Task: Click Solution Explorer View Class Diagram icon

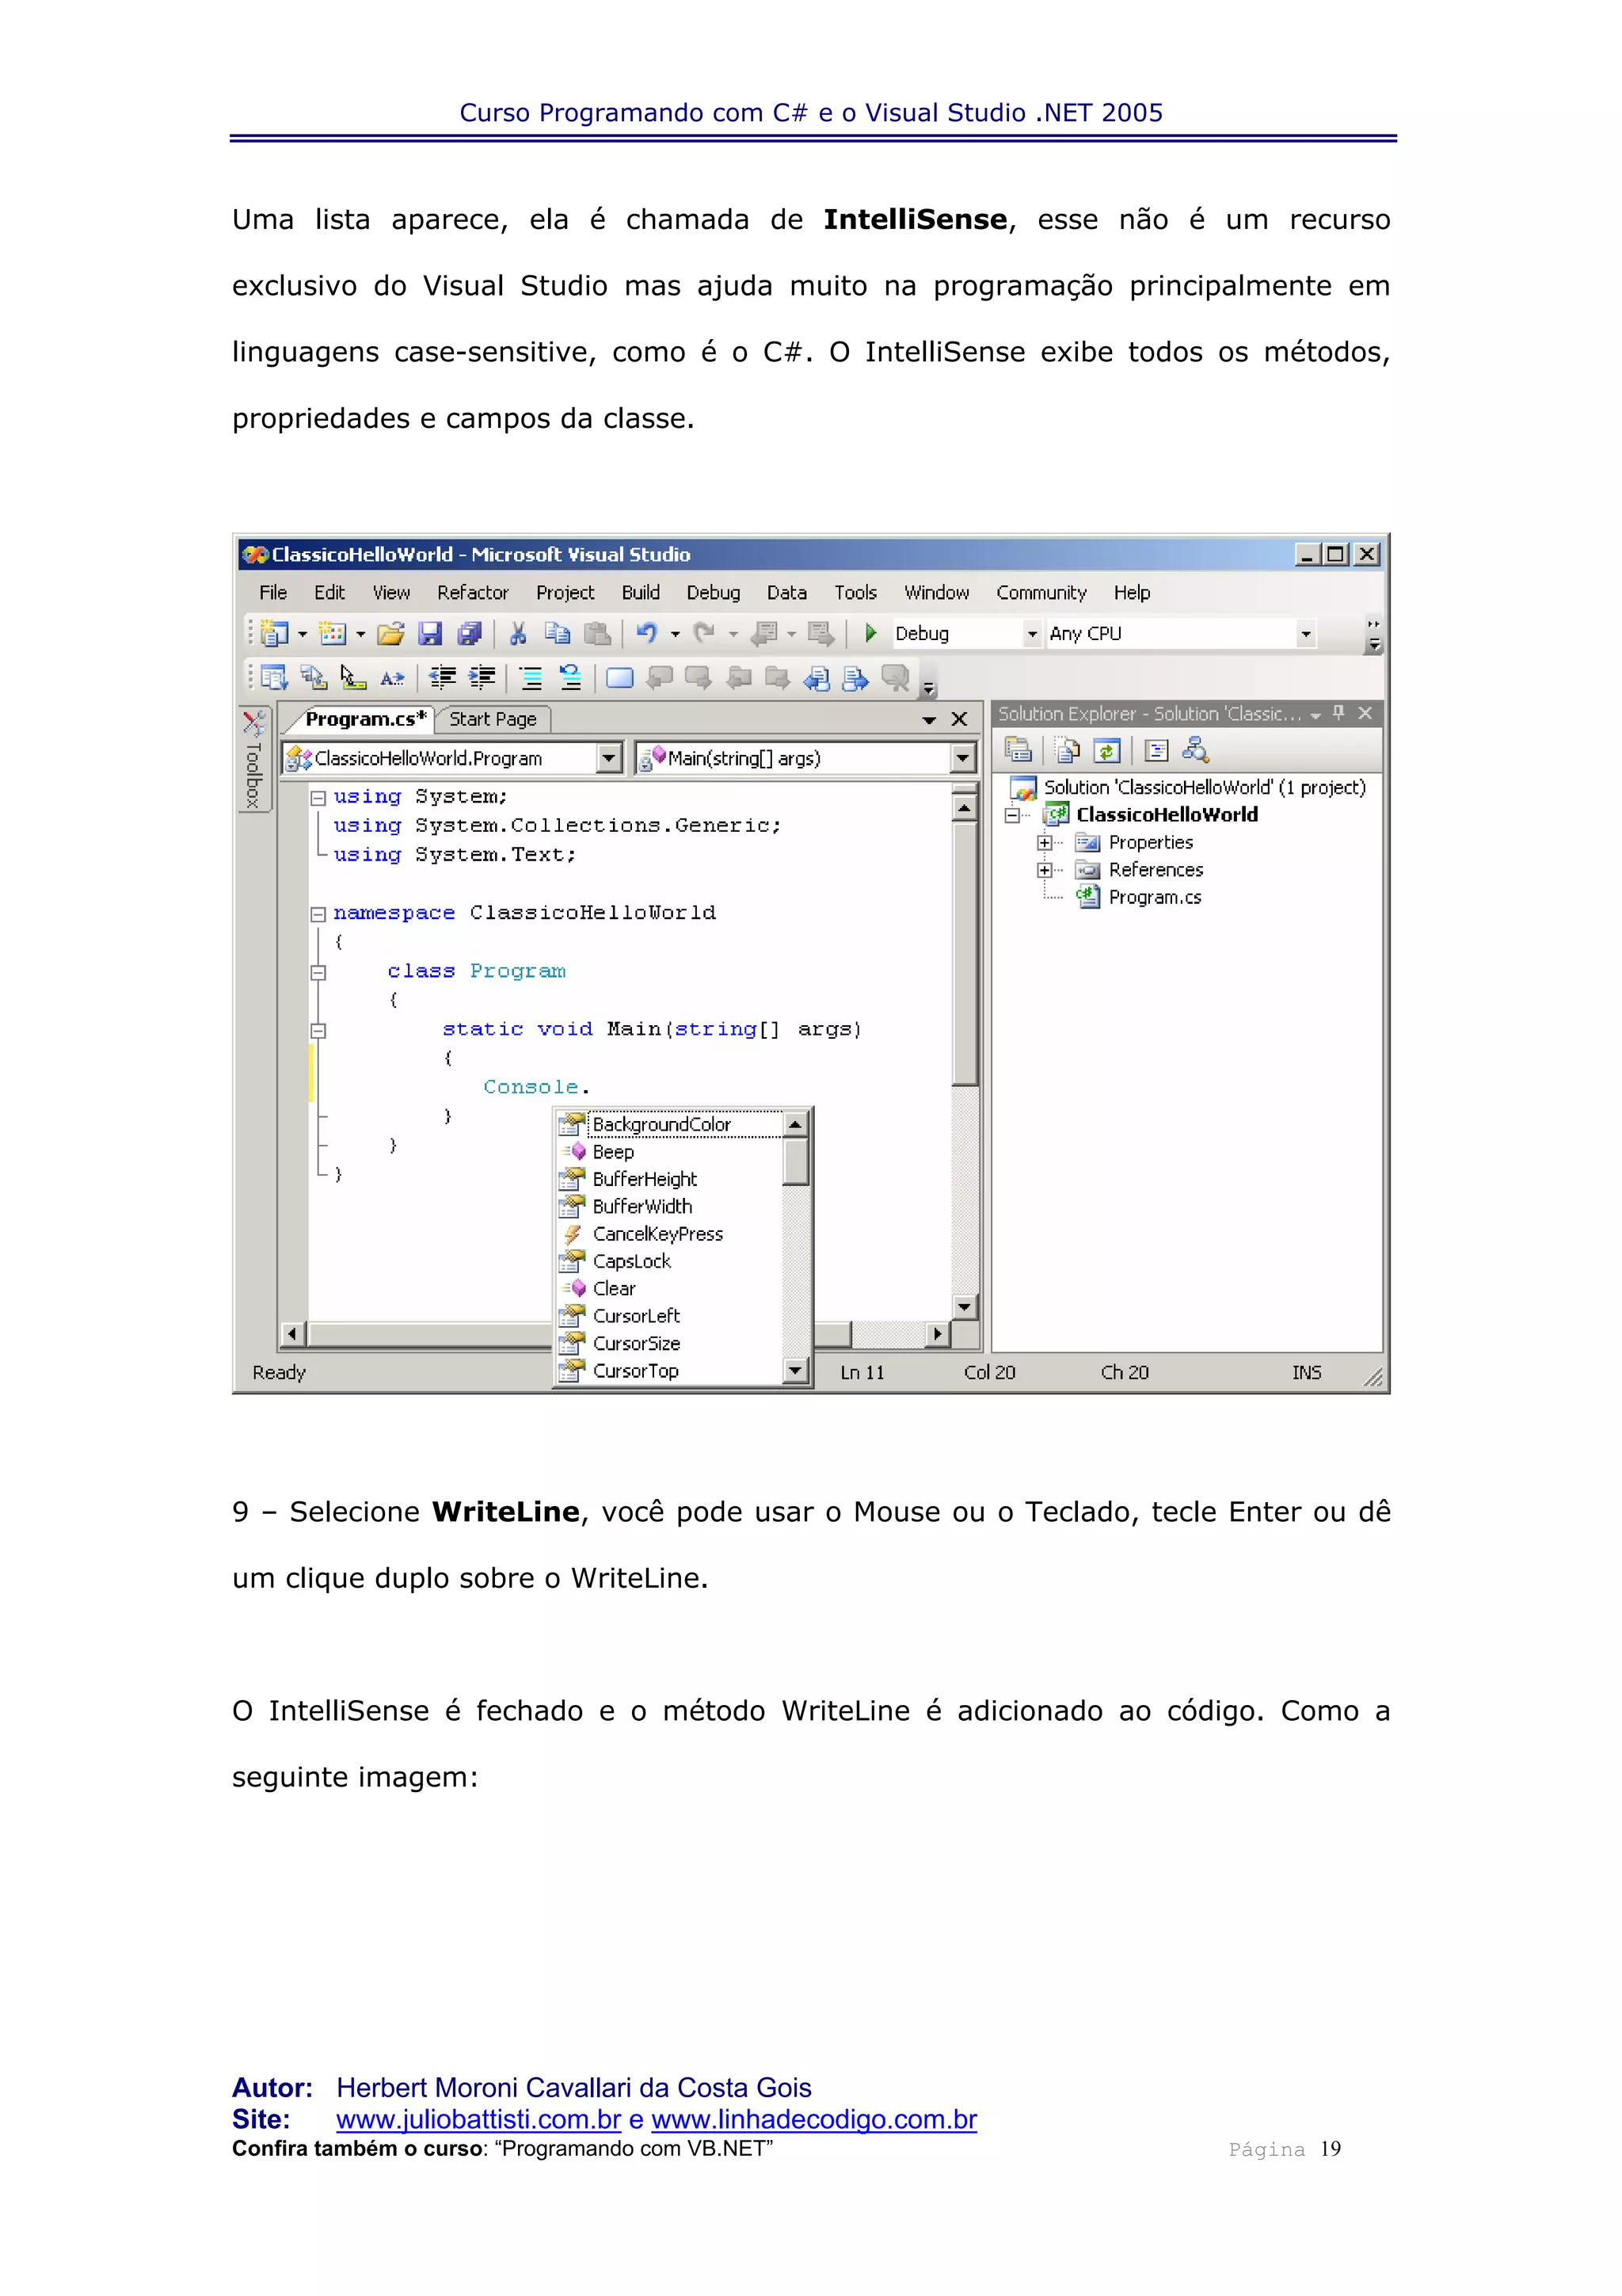Action: coord(1195,750)
